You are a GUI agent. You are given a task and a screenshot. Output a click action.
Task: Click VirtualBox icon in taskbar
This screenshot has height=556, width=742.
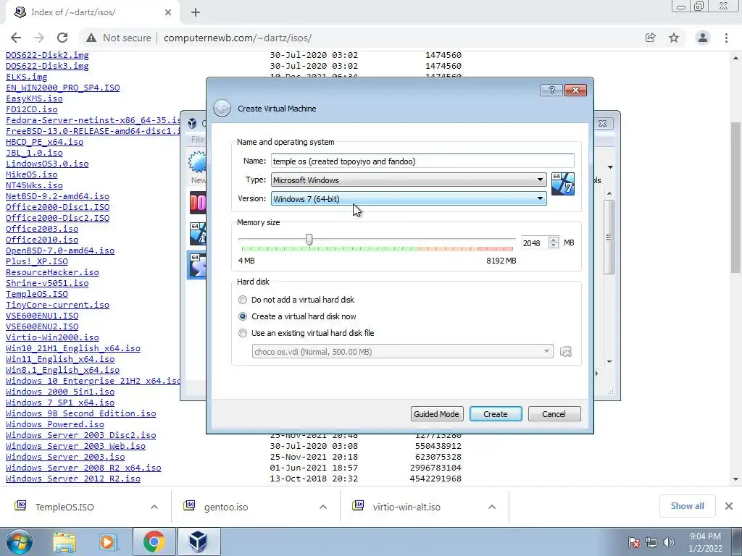point(198,542)
